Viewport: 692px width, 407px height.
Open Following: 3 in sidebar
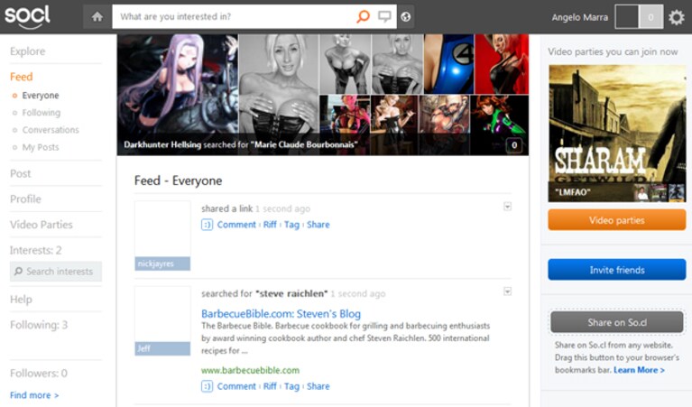pos(39,325)
